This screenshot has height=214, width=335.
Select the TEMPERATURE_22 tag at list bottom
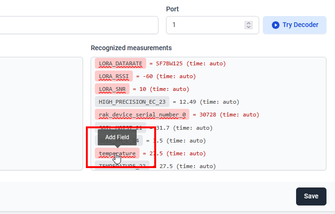pos(122,166)
